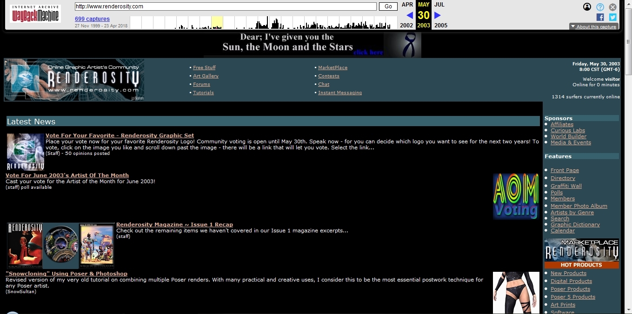632x314 pixels.
Task: Open Digital Products link
Action: 571,281
